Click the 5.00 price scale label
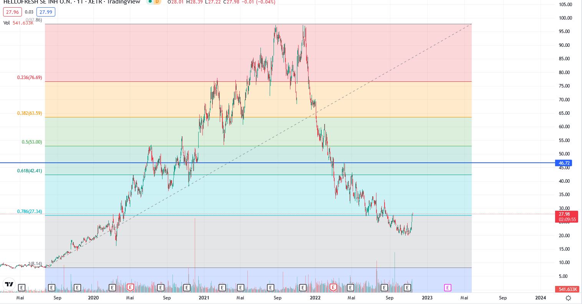582x304 pixels. 563,276
